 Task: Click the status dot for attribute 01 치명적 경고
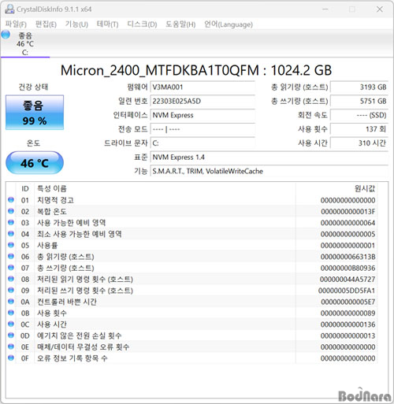[11, 200]
